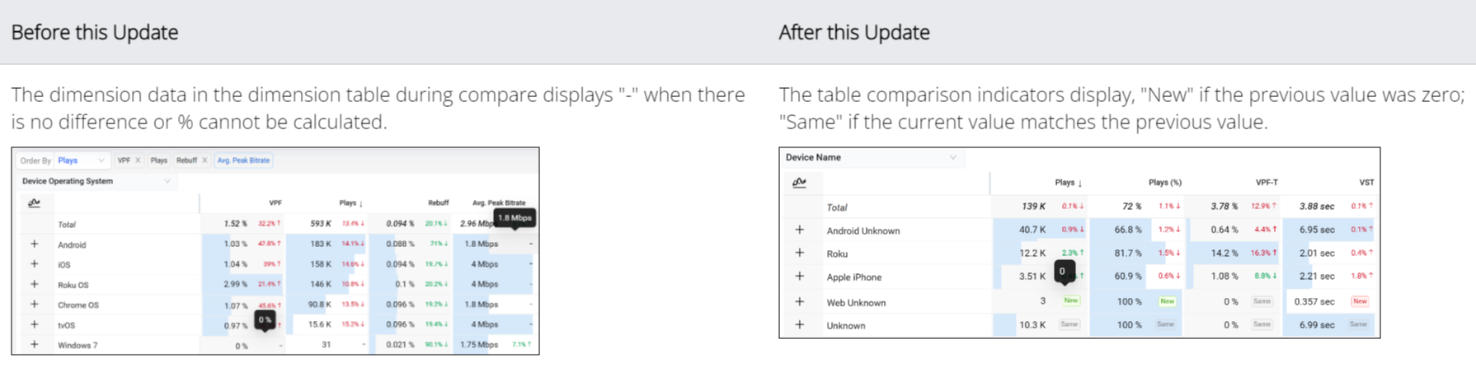
Task: Expand the Chrome OS row
Action: click(34, 305)
